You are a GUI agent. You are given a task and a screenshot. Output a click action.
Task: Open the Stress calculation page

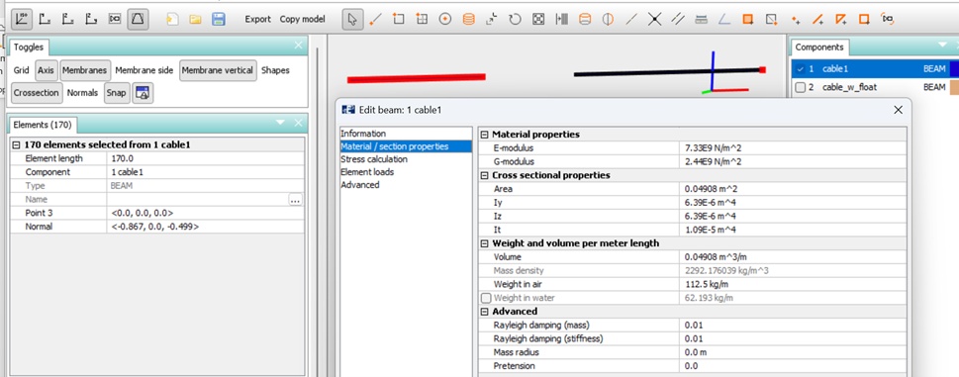tap(374, 159)
